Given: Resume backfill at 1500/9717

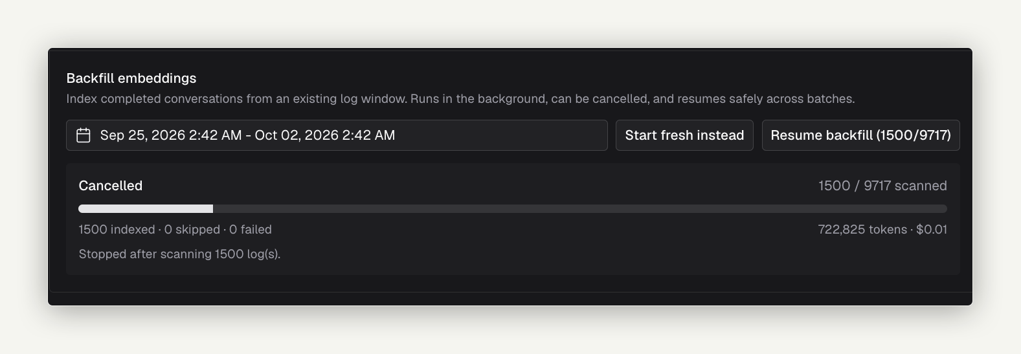Looking at the screenshot, I should (860, 135).
